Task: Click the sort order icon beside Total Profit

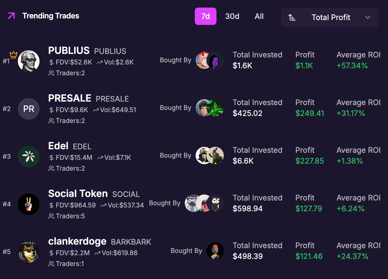Action: pos(292,17)
